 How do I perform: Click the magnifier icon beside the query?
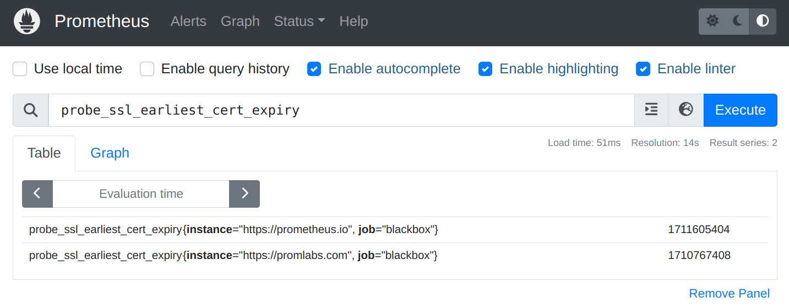(31, 110)
